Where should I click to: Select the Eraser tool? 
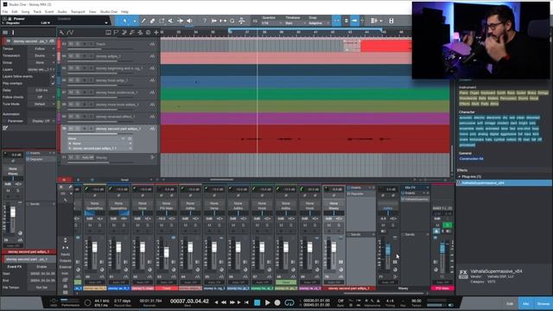pos(152,21)
